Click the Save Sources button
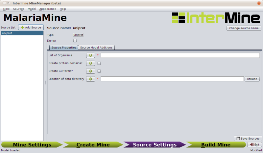 248,139
